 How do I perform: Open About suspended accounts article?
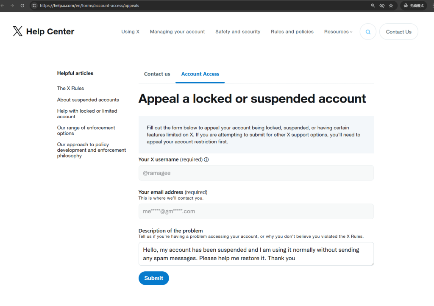pyautogui.click(x=88, y=100)
